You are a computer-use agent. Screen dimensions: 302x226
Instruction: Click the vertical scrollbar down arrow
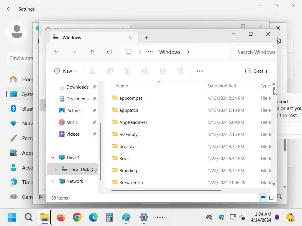coord(274,184)
